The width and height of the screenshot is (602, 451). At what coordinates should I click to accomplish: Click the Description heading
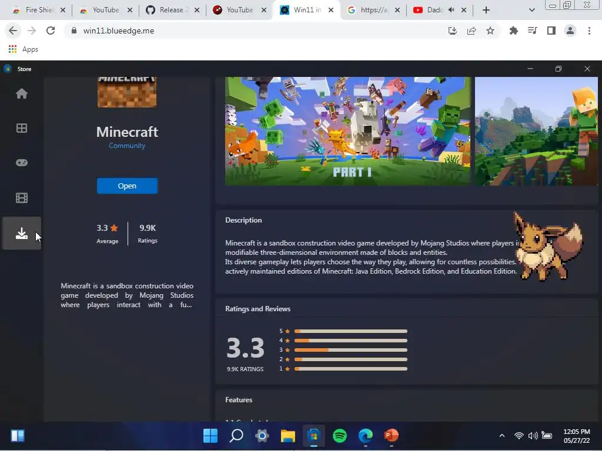(243, 220)
